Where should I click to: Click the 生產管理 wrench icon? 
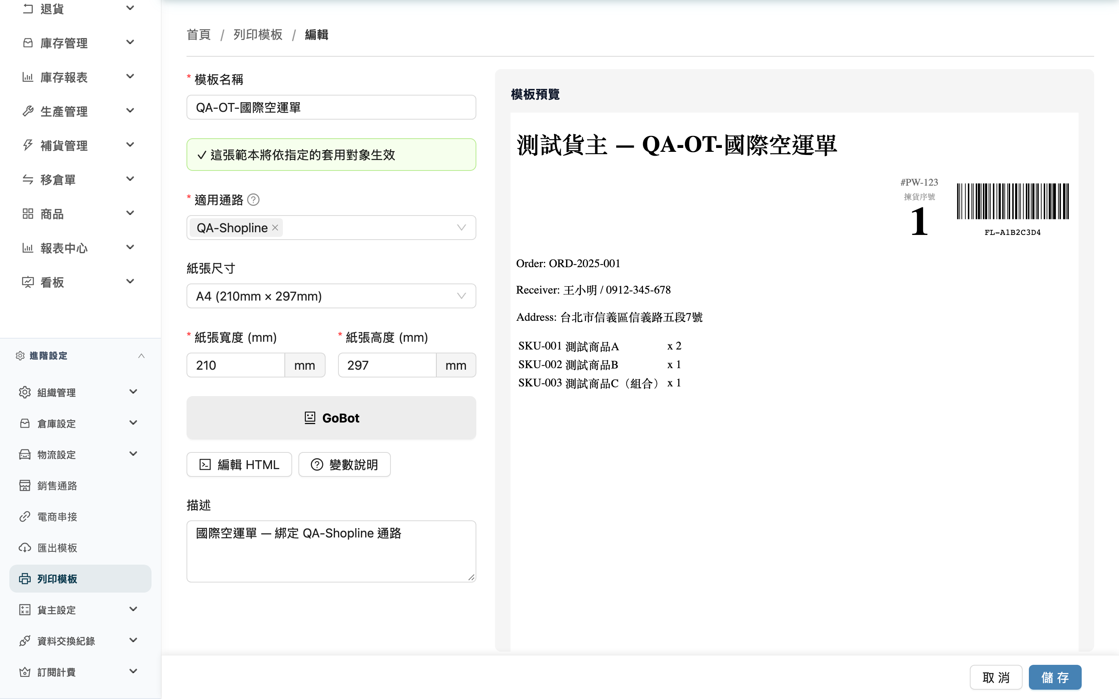[28, 111]
